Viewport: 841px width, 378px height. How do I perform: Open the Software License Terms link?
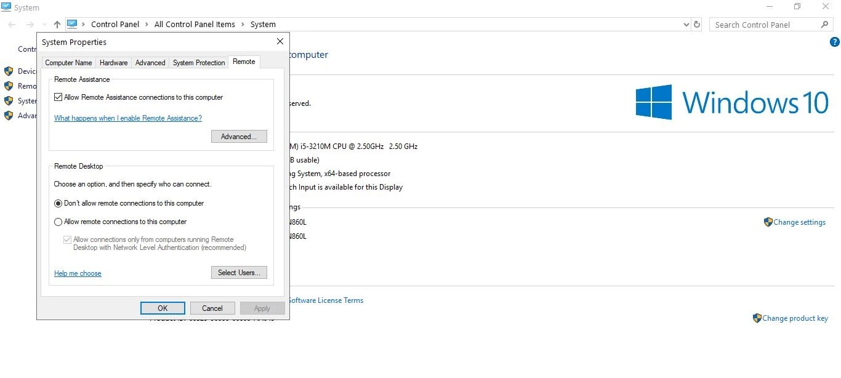[x=326, y=300]
